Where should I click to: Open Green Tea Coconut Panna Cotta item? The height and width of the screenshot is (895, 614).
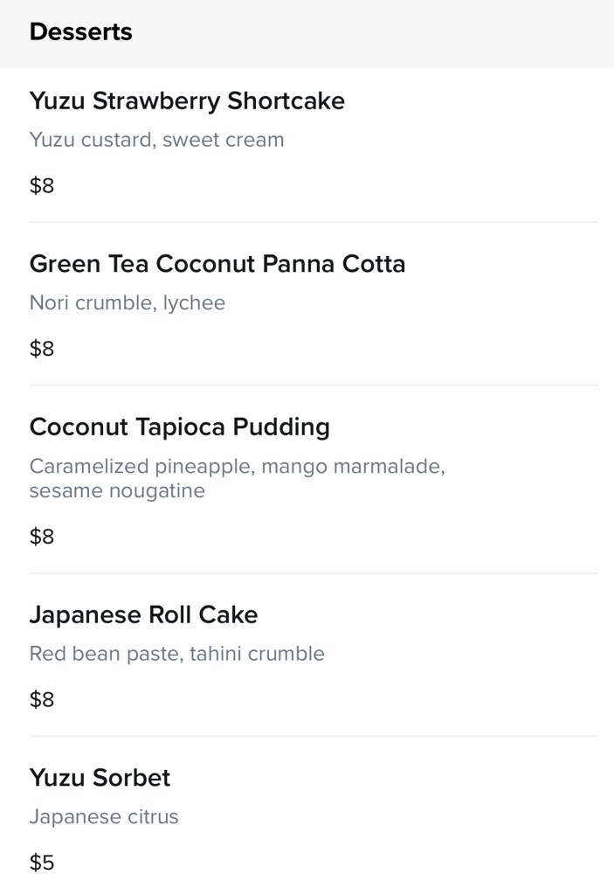coord(217,264)
